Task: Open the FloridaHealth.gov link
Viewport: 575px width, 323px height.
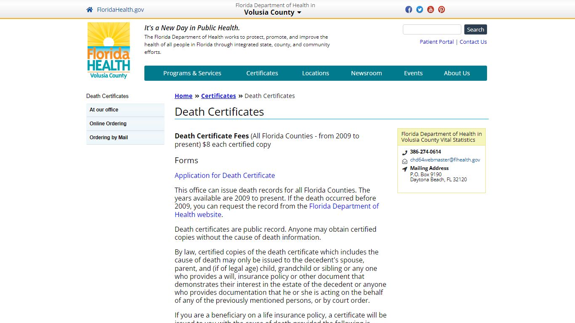Action: coord(120,10)
